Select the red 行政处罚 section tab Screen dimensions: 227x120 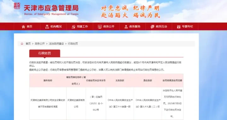tap(44, 53)
